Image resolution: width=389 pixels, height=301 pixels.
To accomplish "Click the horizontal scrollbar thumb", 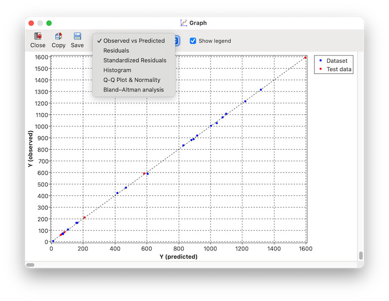I will point(30,265).
